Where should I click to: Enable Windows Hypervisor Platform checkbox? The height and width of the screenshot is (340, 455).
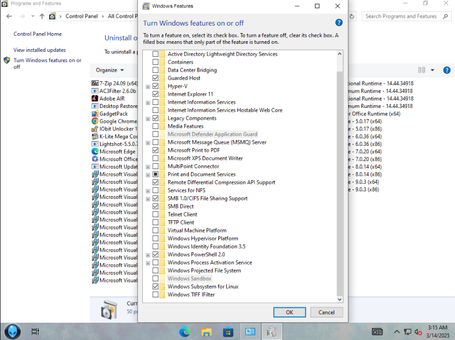click(155, 238)
